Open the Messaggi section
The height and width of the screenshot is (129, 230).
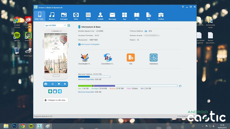click(x=112, y=16)
